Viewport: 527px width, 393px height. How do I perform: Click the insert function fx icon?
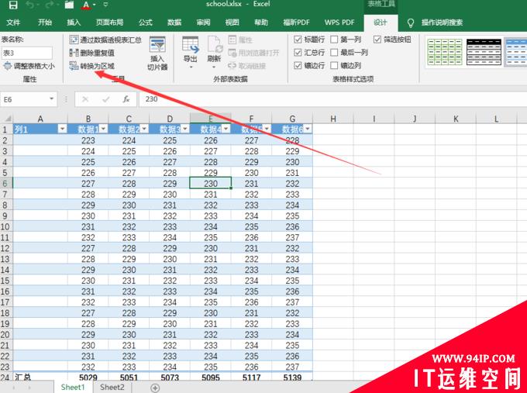(126, 99)
